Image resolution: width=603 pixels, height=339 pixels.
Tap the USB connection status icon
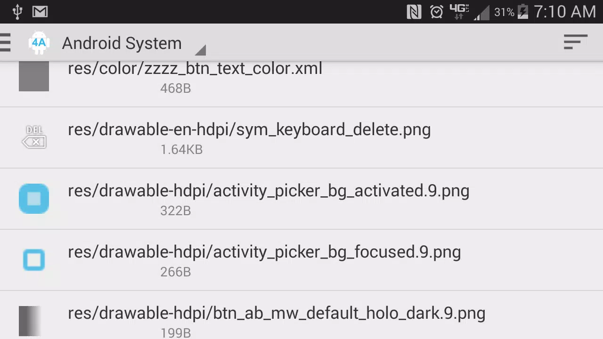[x=17, y=12]
